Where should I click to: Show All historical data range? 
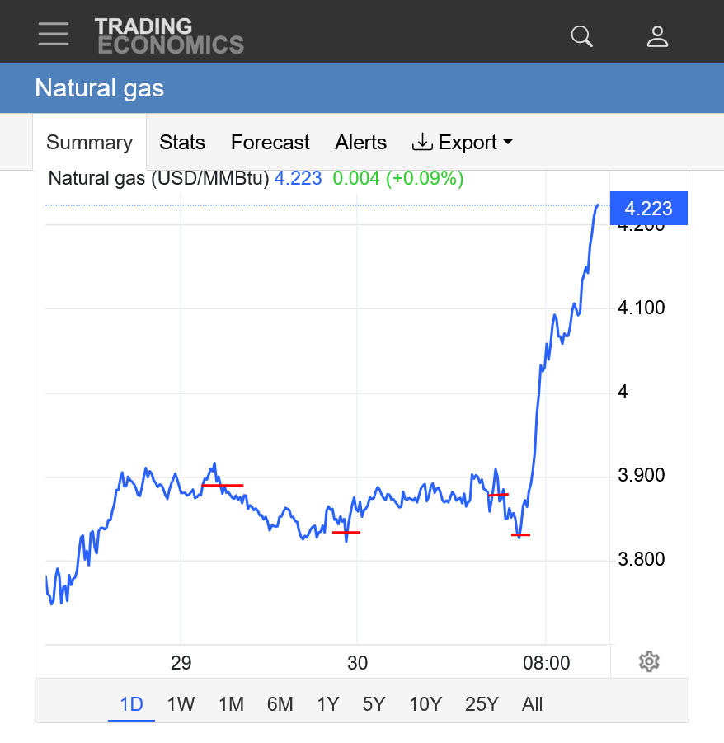532,704
